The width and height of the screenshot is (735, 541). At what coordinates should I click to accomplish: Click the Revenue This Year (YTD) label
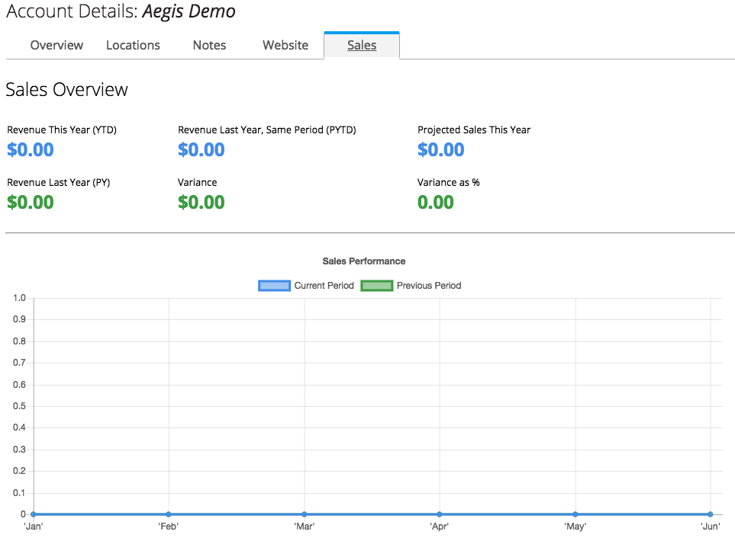62,130
